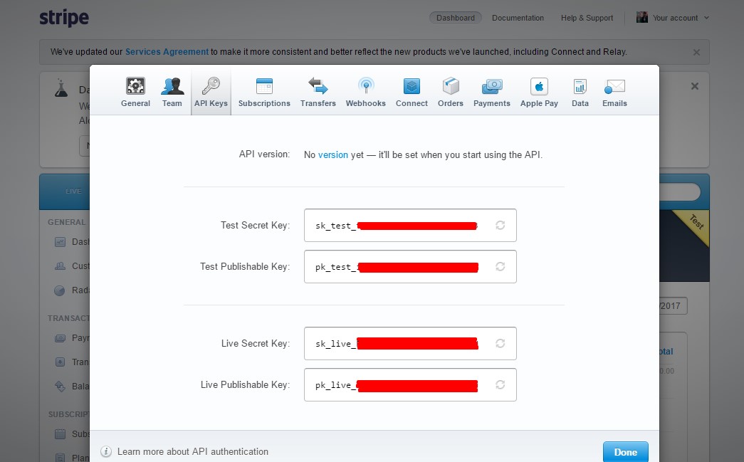The width and height of the screenshot is (744, 462).
Task: Expand the Your account dropdown
Action: tap(681, 18)
